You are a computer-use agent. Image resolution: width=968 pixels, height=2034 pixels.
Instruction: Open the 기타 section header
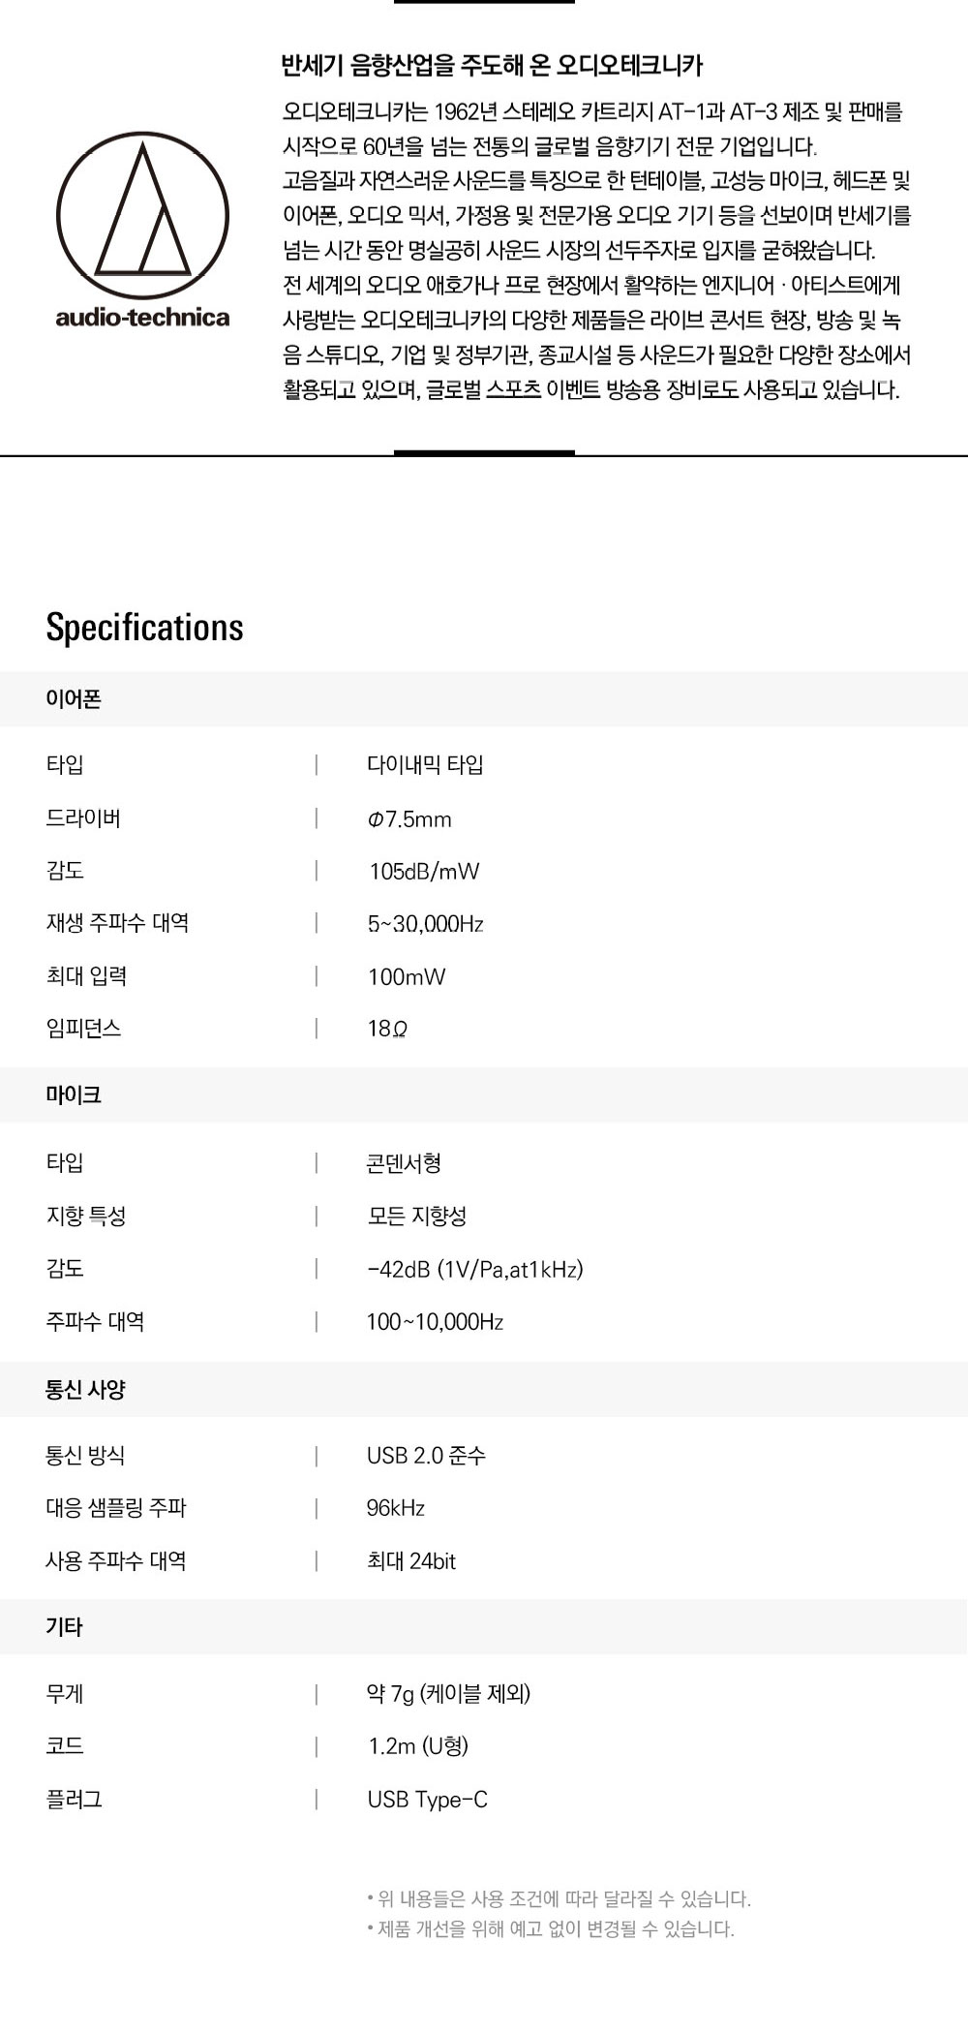(x=64, y=1627)
